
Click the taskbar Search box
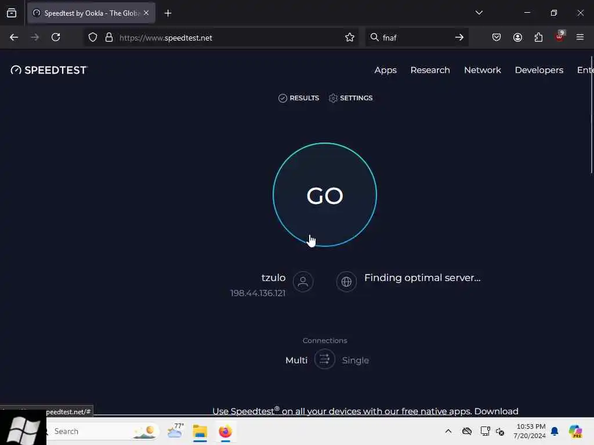[100, 431]
